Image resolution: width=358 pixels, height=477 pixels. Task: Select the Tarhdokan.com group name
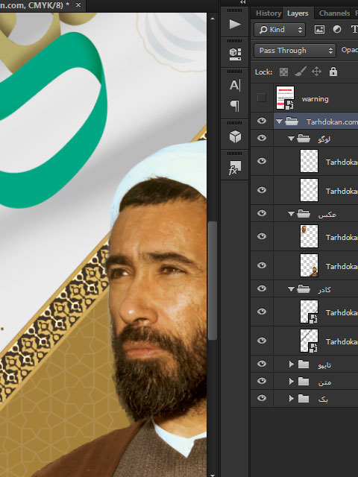pyautogui.click(x=332, y=121)
